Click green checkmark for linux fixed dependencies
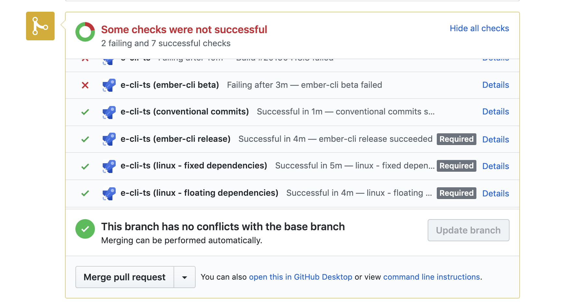The image size is (570, 305). (85, 167)
